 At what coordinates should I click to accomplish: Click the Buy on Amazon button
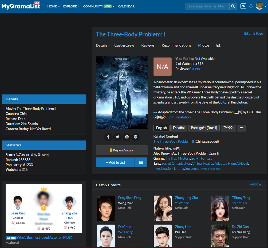coord(122,150)
